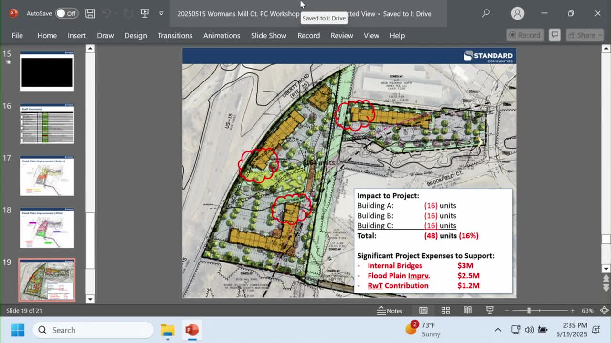Start presentation from beginning icon
611x343 pixels.
[x=145, y=13]
